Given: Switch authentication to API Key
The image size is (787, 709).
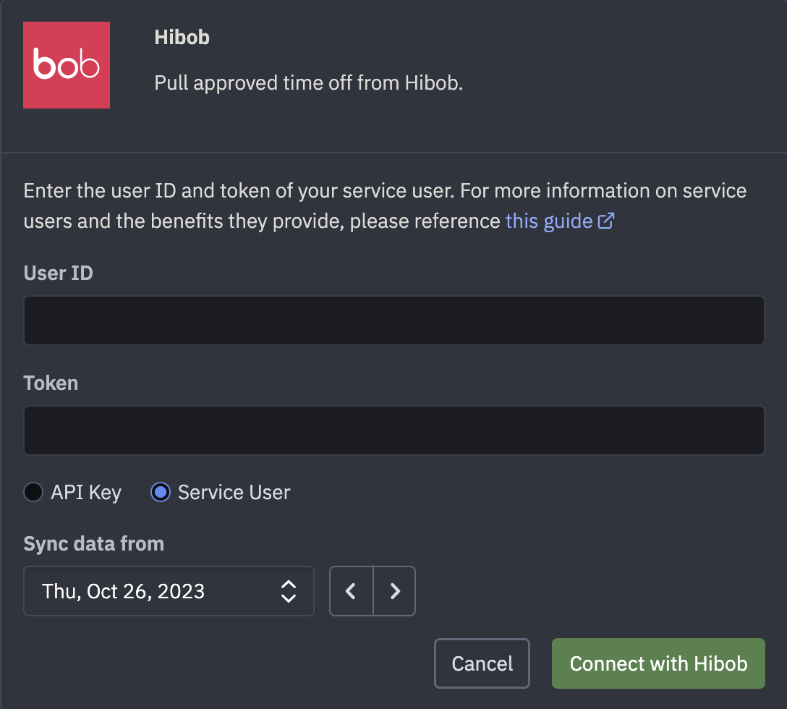Looking at the screenshot, I should (x=32, y=492).
